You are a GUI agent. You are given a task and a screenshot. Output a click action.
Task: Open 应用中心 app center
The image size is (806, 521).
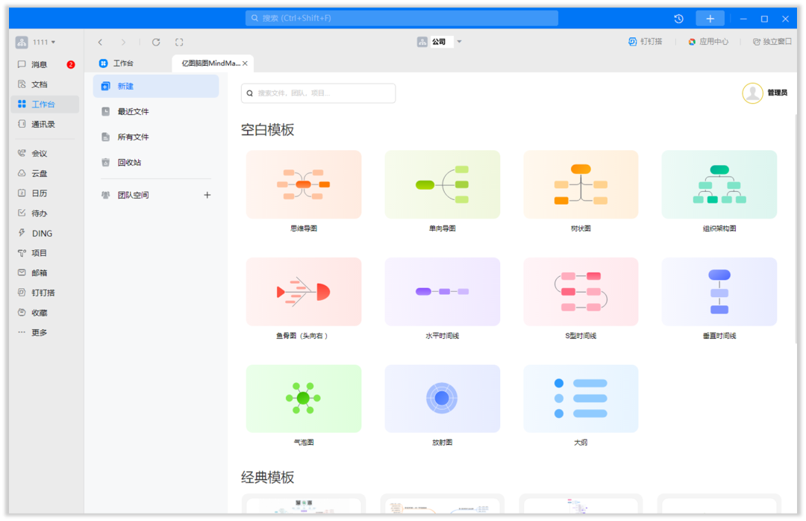[x=707, y=42]
